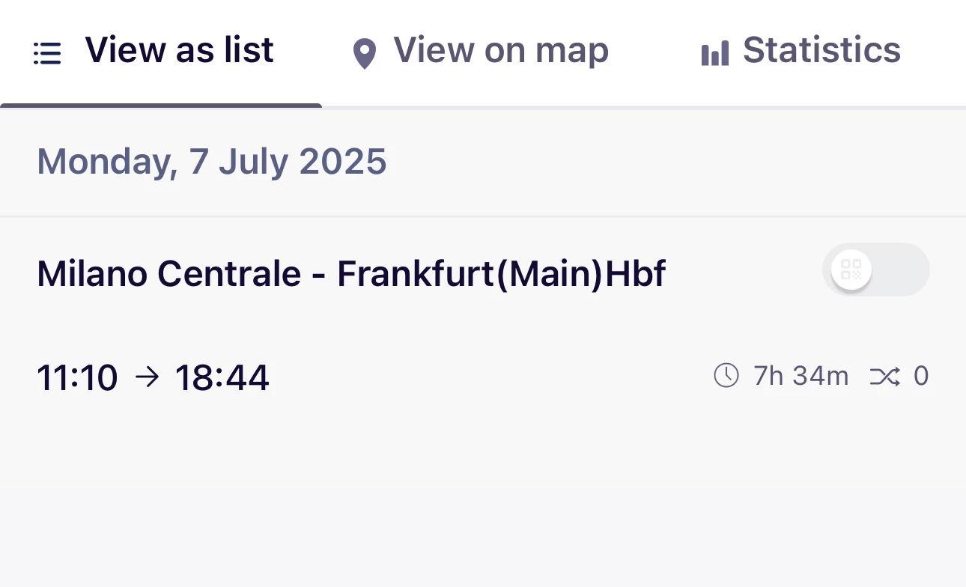
Task: Go to the Statistics tab
Action: coord(821,51)
